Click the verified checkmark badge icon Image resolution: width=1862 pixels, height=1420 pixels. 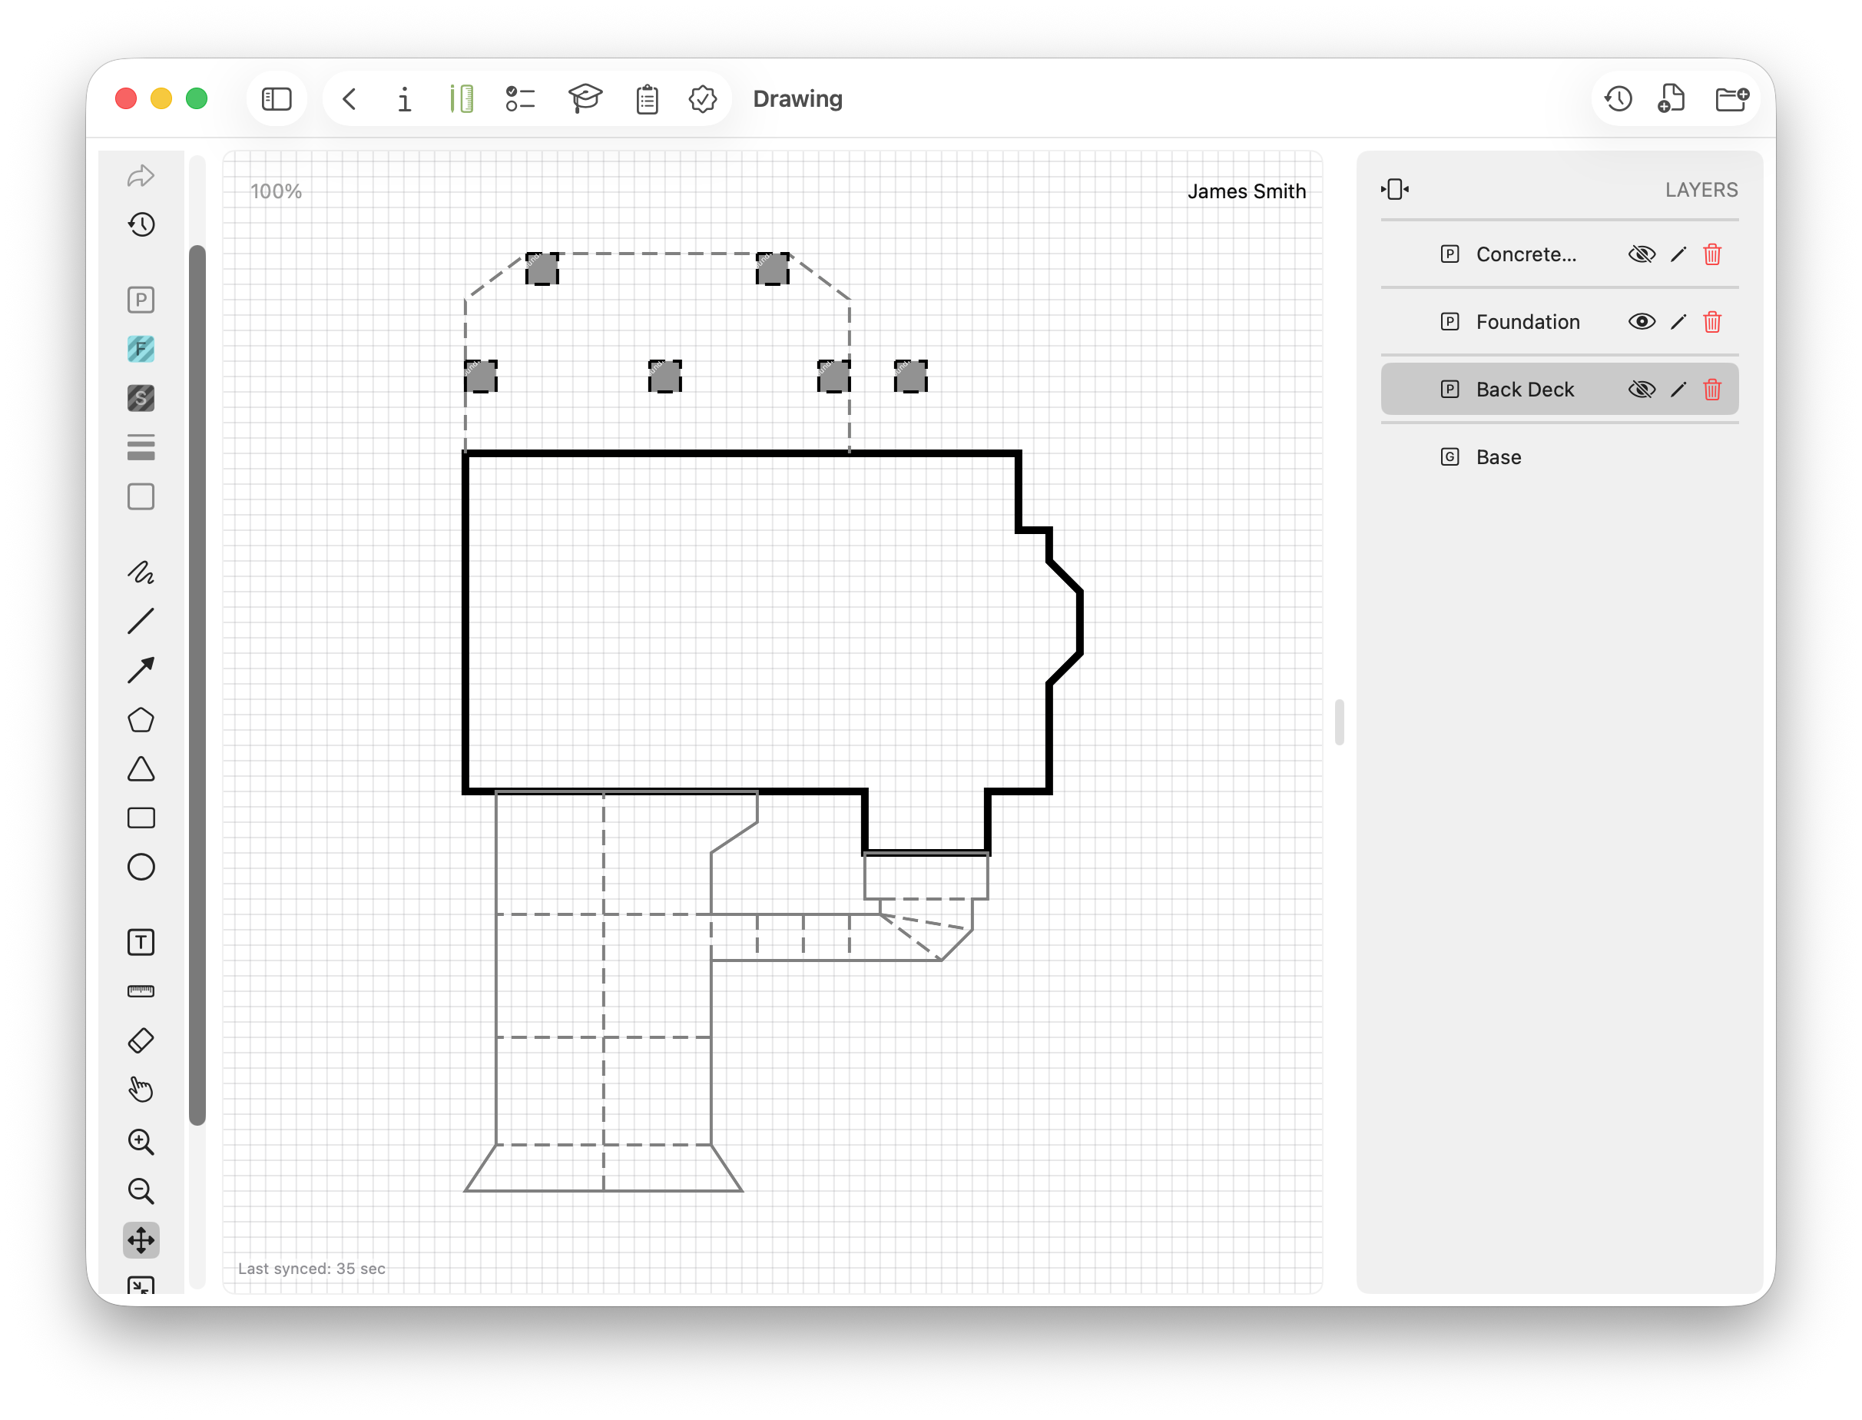coord(703,99)
